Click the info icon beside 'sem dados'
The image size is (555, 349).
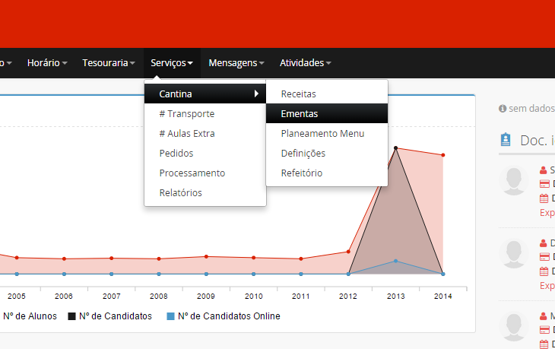point(503,109)
